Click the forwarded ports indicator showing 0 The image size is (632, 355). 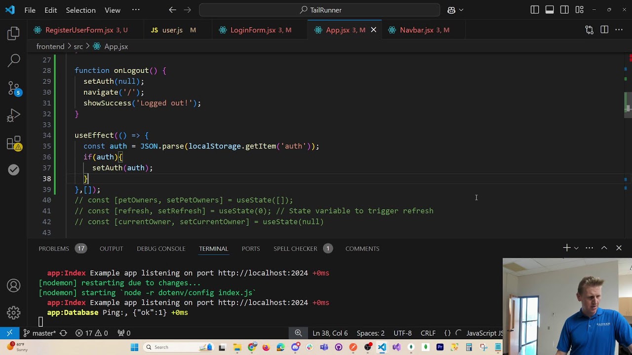pos(124,333)
